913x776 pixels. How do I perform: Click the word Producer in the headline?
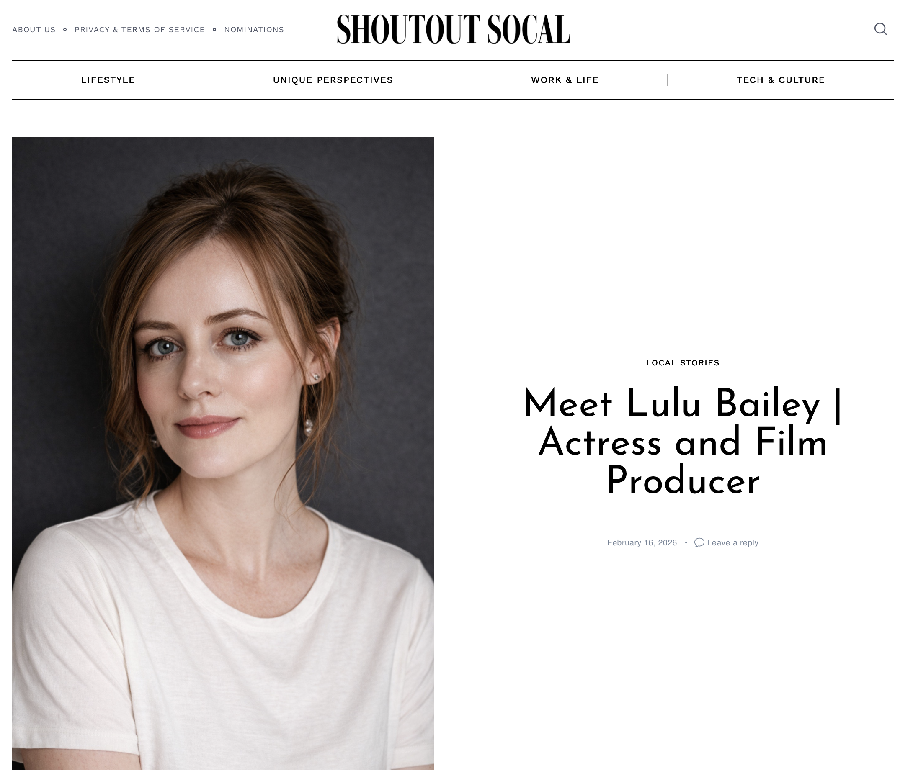pyautogui.click(x=683, y=481)
